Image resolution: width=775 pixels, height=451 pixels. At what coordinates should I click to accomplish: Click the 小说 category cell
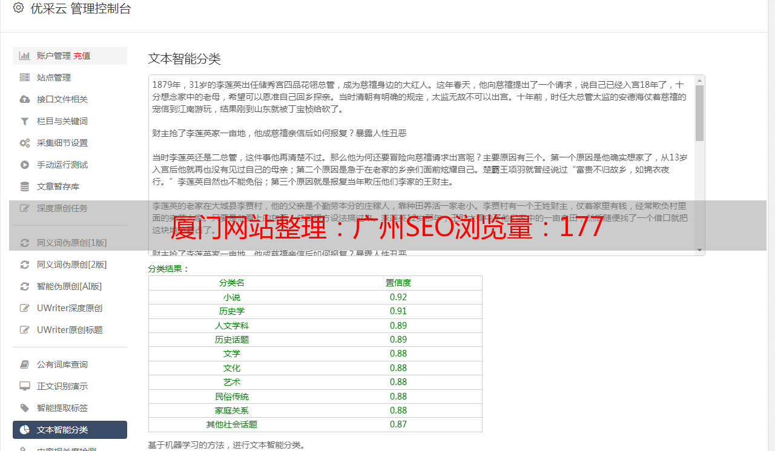(x=232, y=297)
